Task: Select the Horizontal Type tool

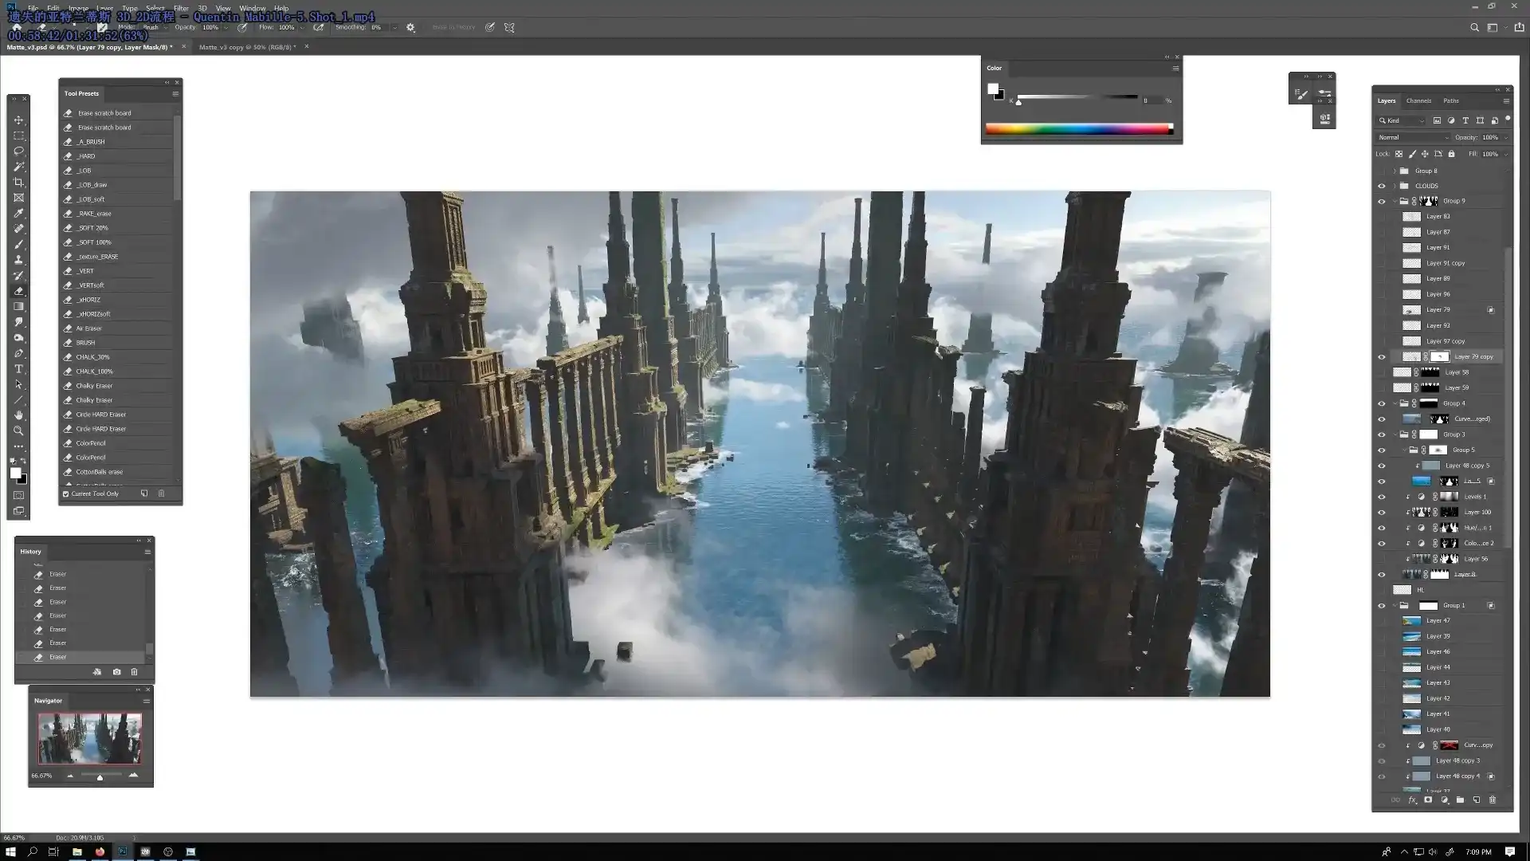Action: coord(18,369)
